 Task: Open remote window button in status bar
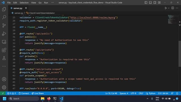(x=3, y=93)
